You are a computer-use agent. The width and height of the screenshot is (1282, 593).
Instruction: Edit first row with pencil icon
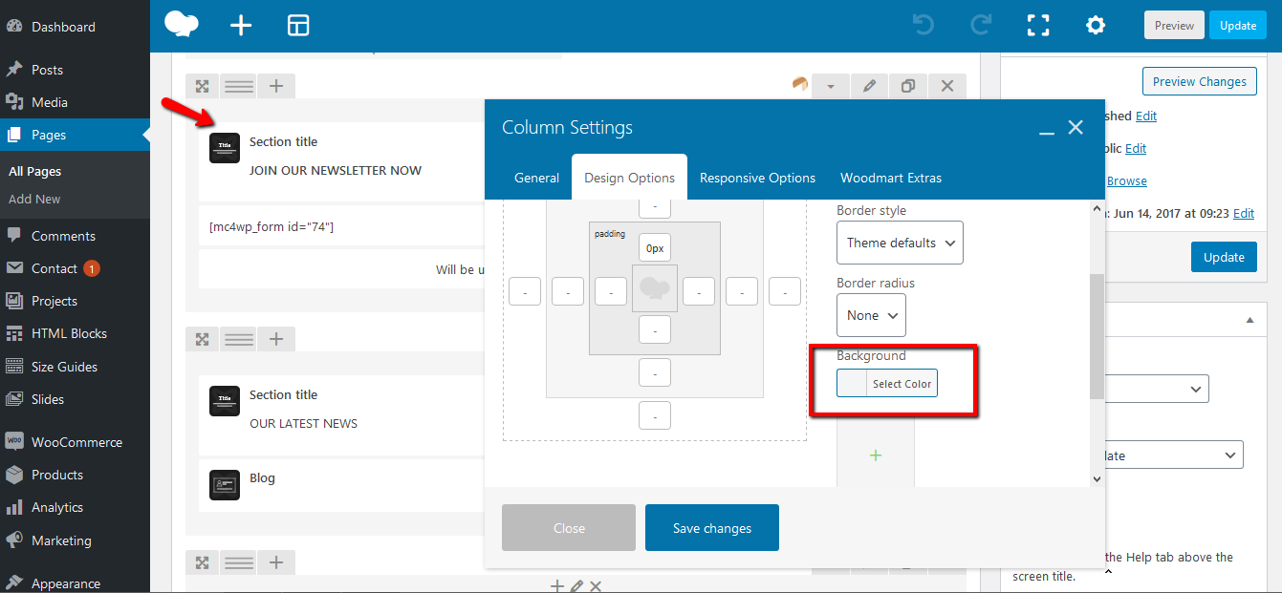pos(869,86)
